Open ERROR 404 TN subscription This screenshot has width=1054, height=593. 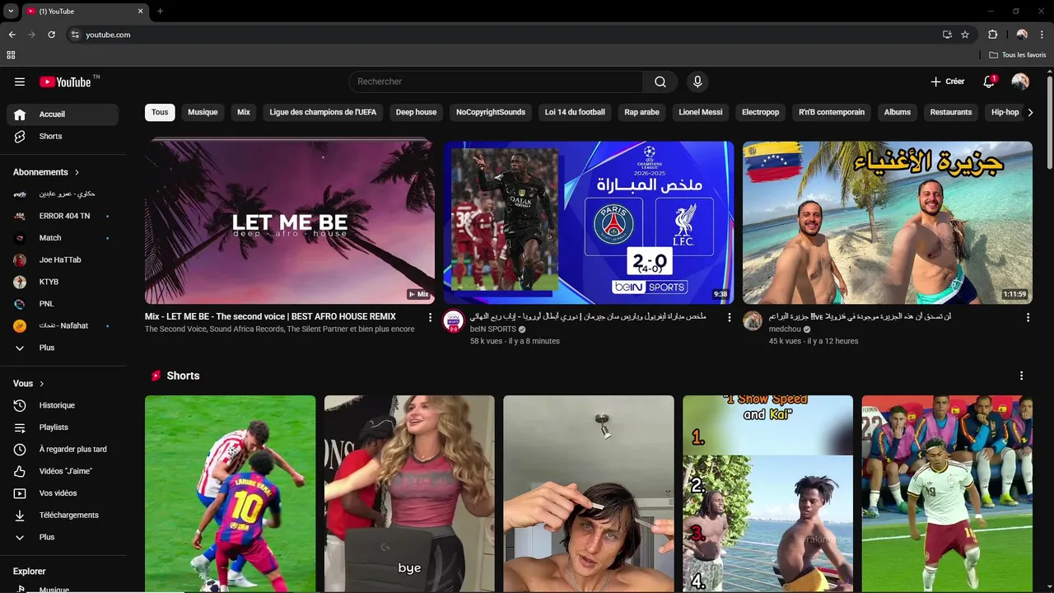pos(63,216)
